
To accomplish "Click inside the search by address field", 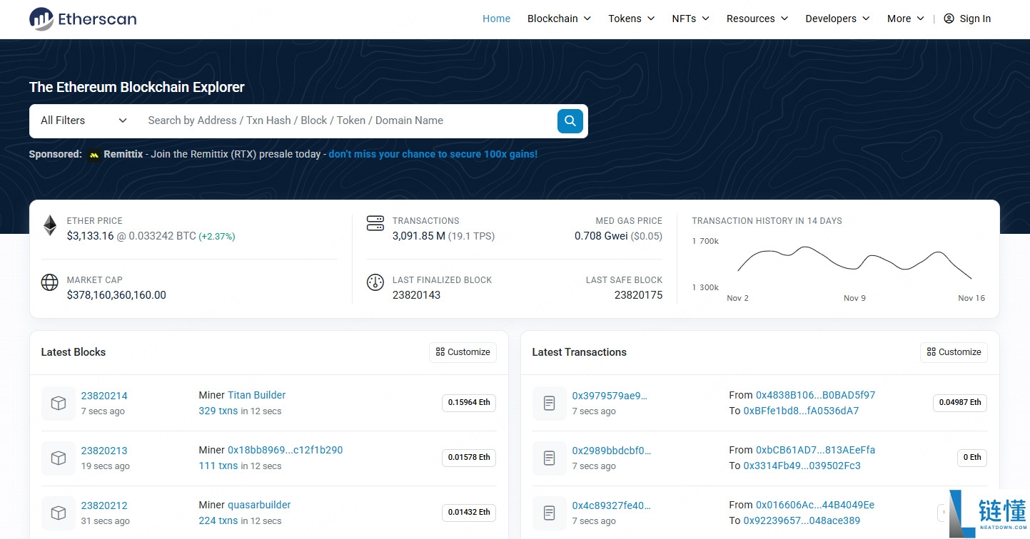I will [321, 120].
